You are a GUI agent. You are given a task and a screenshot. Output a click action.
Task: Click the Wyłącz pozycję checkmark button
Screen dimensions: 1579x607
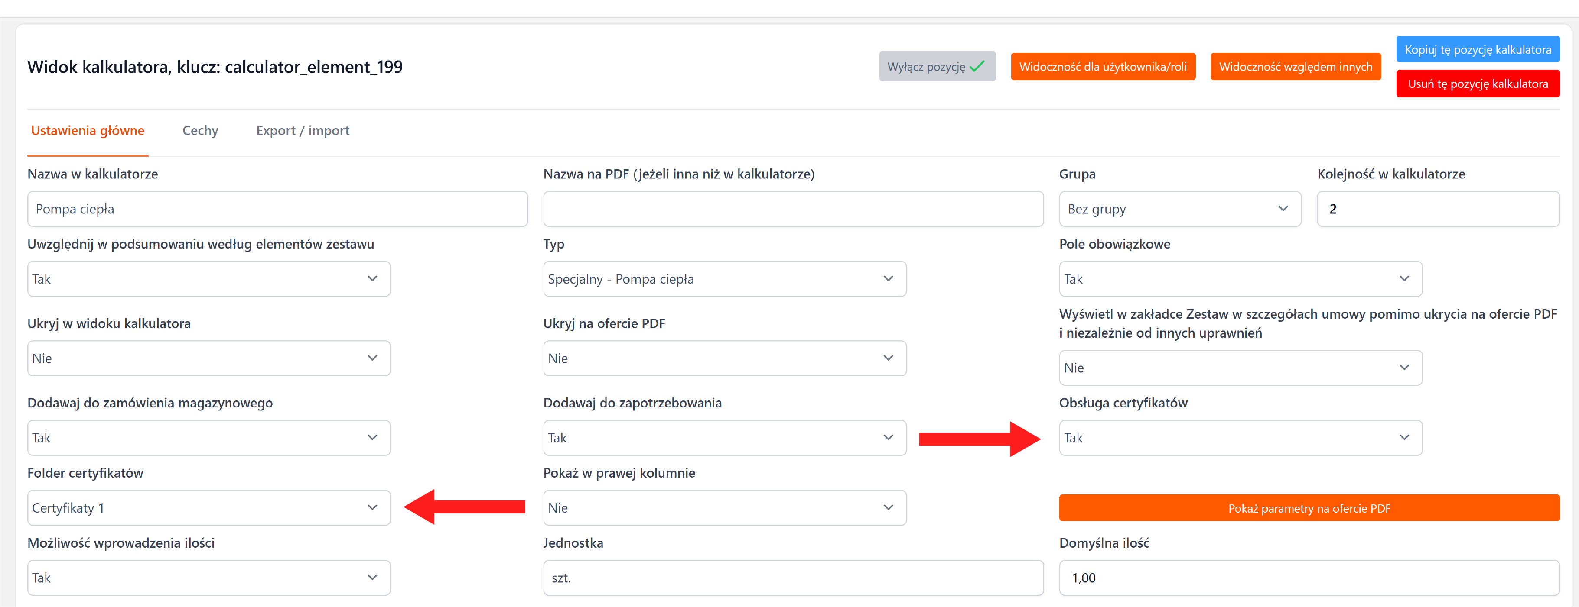coord(937,66)
